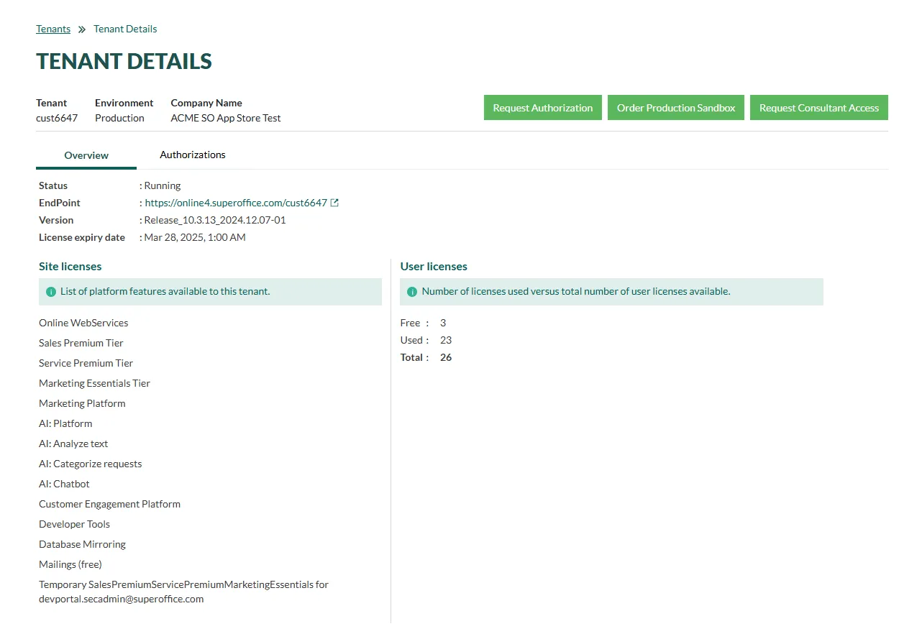The height and width of the screenshot is (634, 899).
Task: Click the info icon in Site licenses banner
Action: pos(51,292)
